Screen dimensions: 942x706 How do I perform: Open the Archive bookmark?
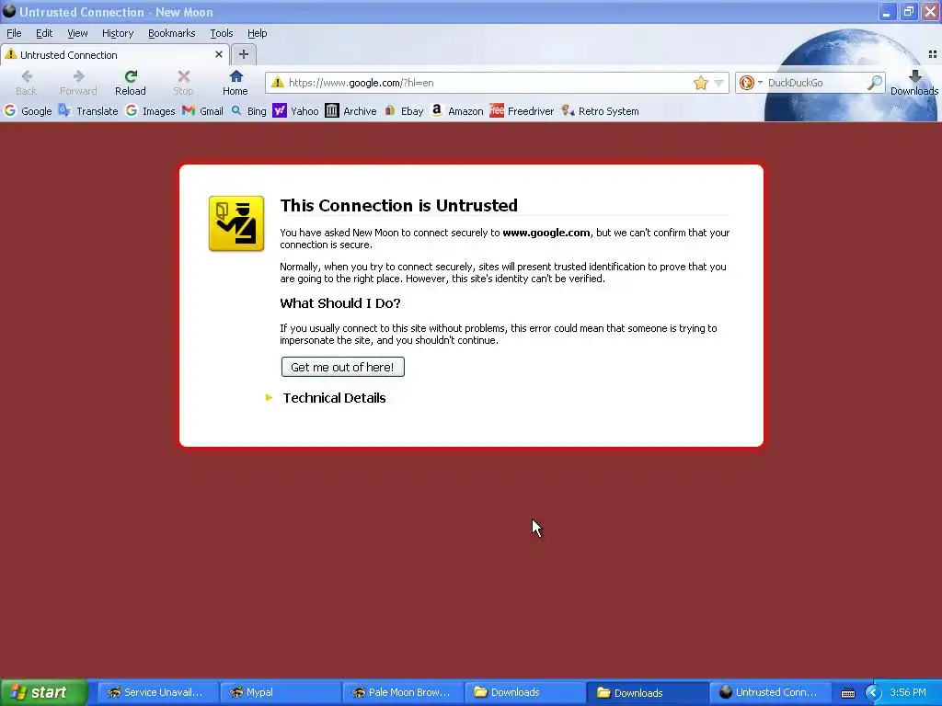coord(350,111)
